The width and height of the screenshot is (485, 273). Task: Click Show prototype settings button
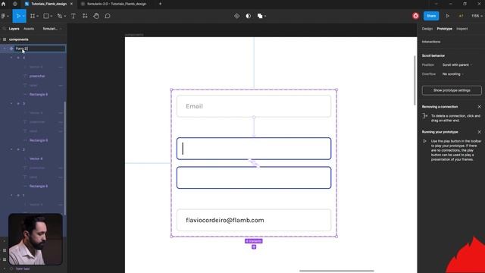[x=452, y=90]
